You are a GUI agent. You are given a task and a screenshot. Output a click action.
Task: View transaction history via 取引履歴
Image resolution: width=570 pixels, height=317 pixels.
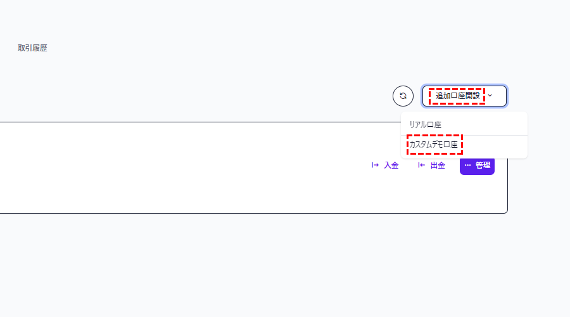(32, 48)
